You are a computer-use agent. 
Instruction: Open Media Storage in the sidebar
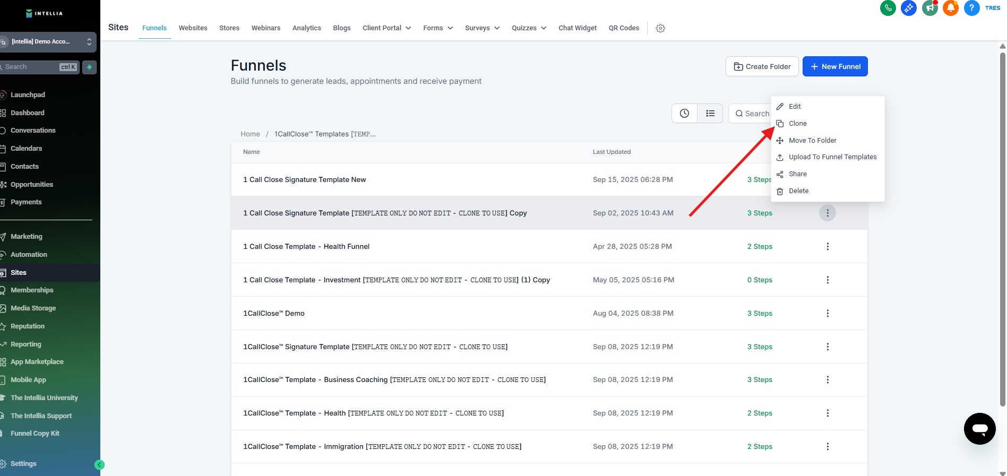tap(33, 308)
